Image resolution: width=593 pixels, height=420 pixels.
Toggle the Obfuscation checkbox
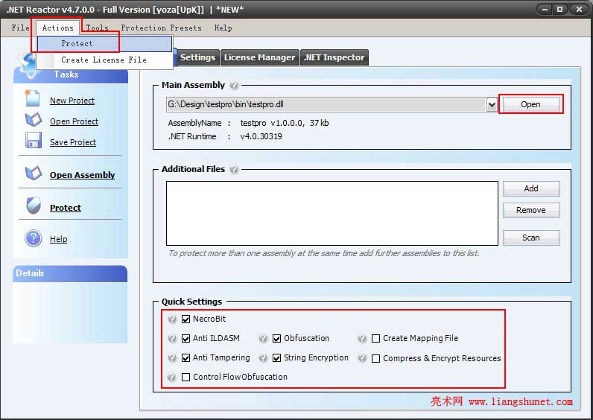(277, 338)
